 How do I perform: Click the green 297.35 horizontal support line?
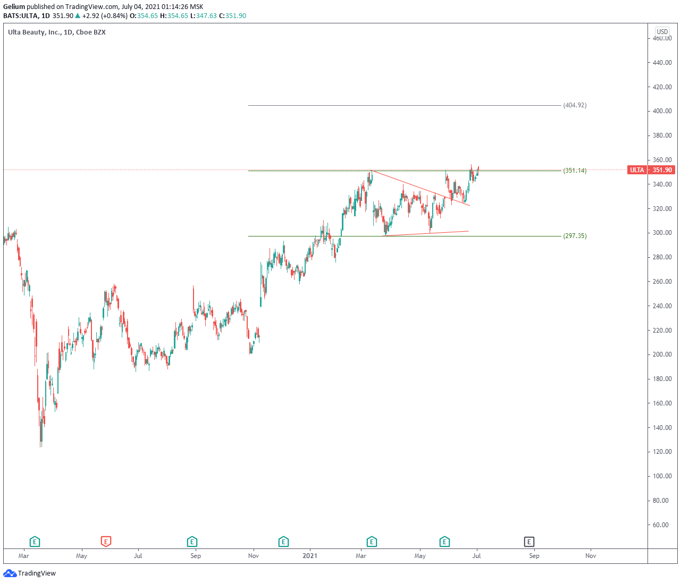[x=405, y=236]
